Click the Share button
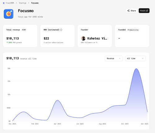This screenshot has height=133, width=155. click(131, 11)
